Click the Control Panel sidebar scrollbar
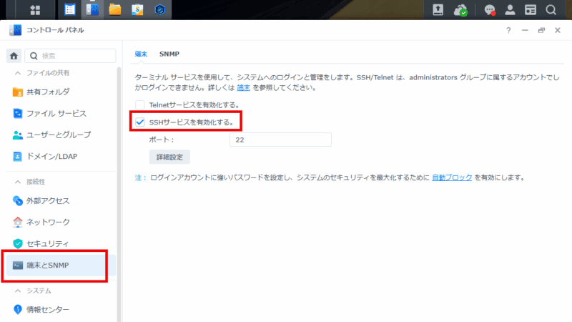572x322 pixels. point(119,193)
